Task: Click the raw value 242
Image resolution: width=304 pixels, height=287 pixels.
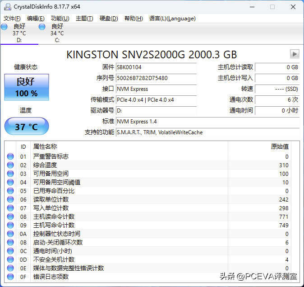Action: (x=284, y=200)
